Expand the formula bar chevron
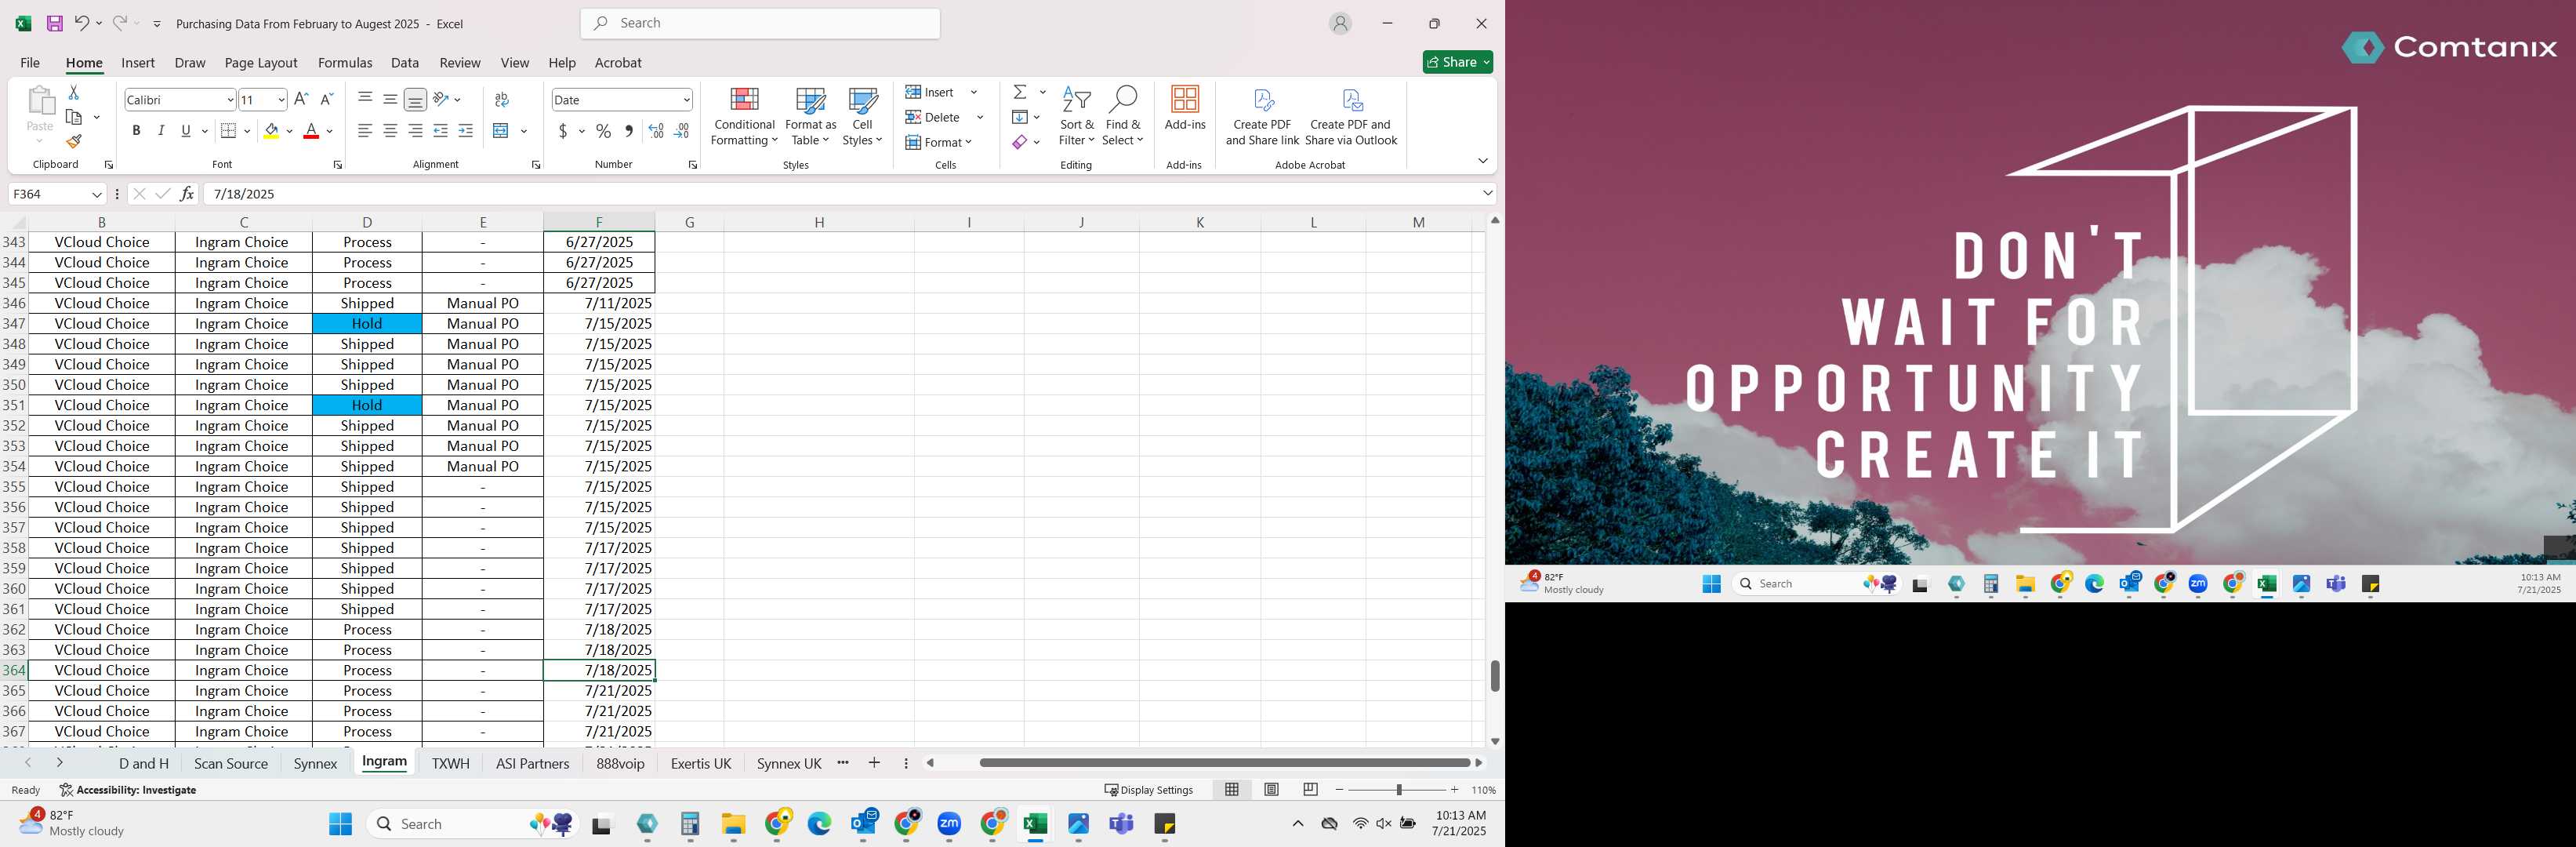Screen dimensions: 2576x847 (x=1487, y=194)
